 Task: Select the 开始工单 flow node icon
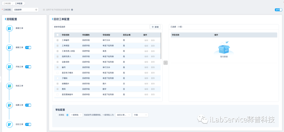[x=10, y=67]
